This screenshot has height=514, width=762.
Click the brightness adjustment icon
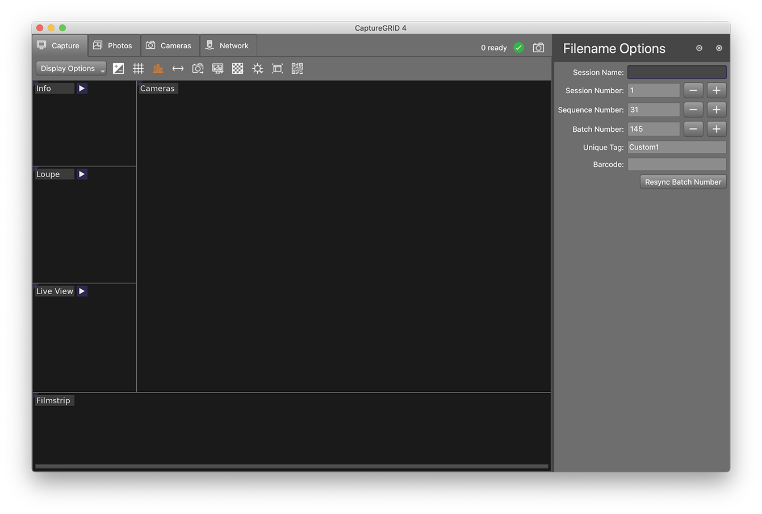(x=257, y=68)
